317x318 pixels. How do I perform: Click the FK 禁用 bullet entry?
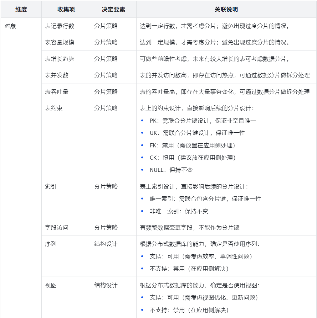pos(188,145)
